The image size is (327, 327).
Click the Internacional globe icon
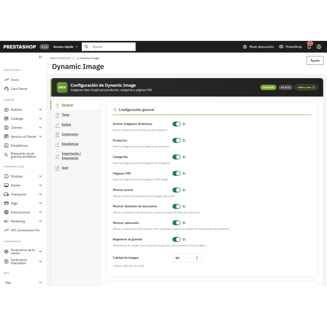6,212
